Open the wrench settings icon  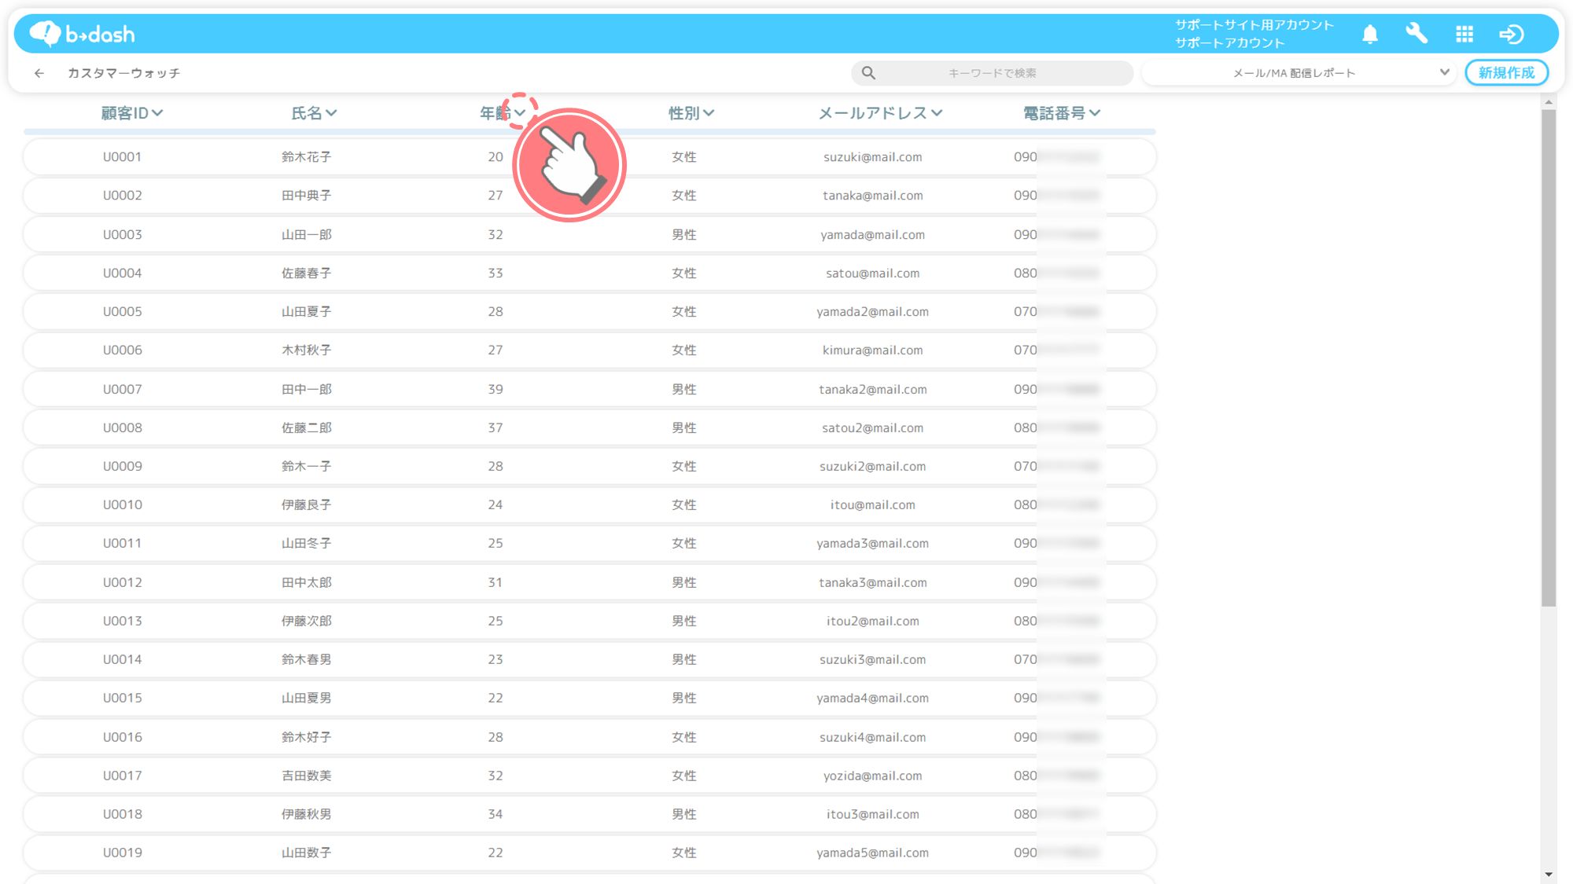coord(1416,34)
